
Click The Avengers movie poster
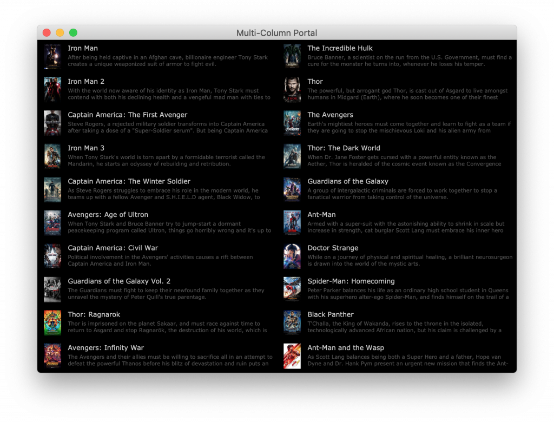click(292, 123)
